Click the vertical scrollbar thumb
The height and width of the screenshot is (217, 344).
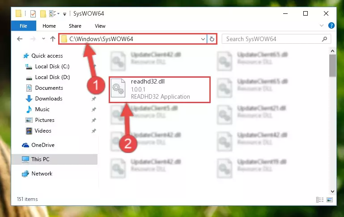(x=332, y=66)
